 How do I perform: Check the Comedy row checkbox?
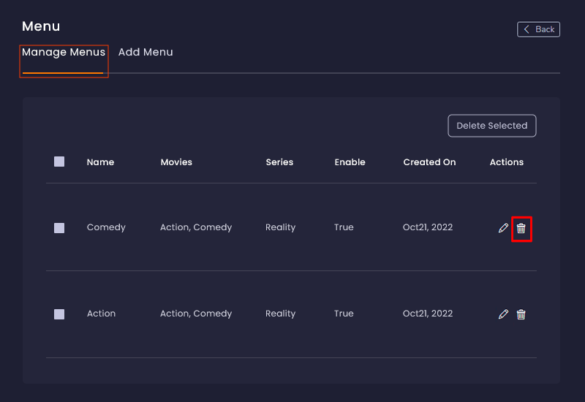click(59, 228)
